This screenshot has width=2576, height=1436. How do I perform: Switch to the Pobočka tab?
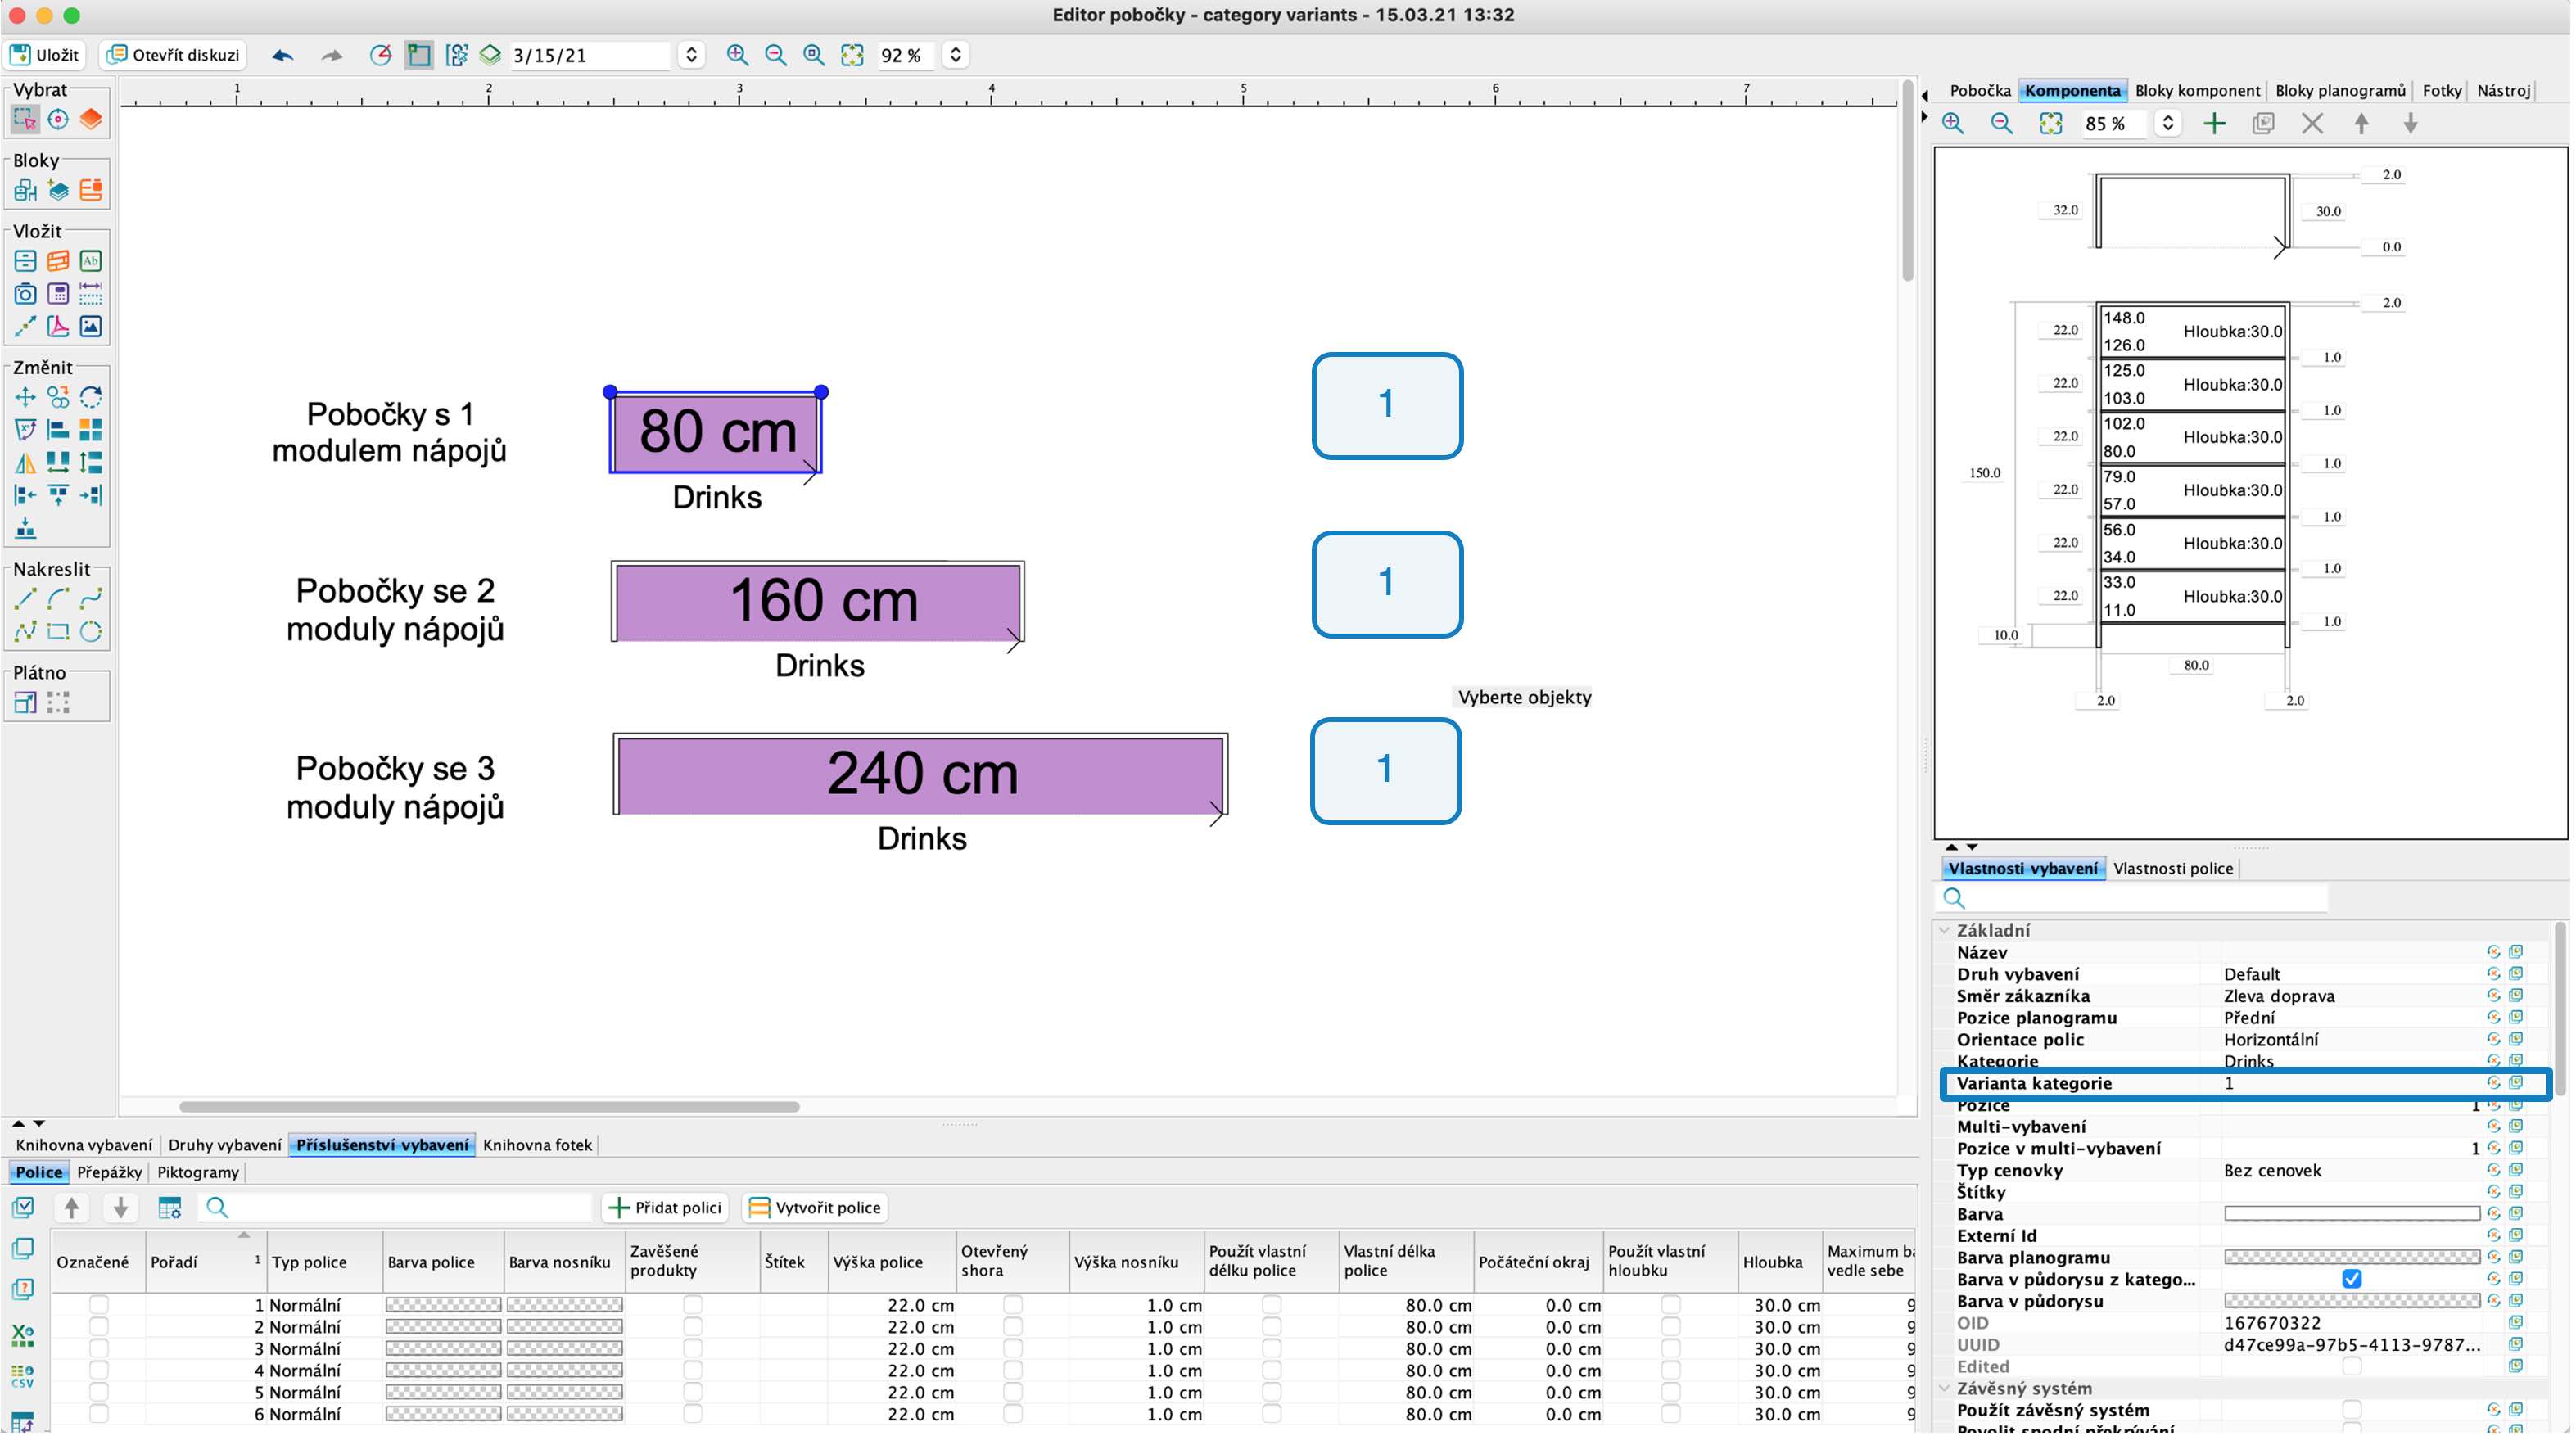(1979, 90)
